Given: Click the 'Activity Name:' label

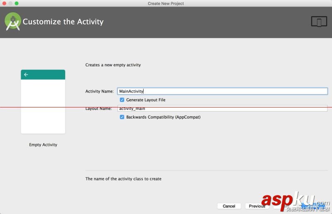Looking at the screenshot, I should (100, 91).
